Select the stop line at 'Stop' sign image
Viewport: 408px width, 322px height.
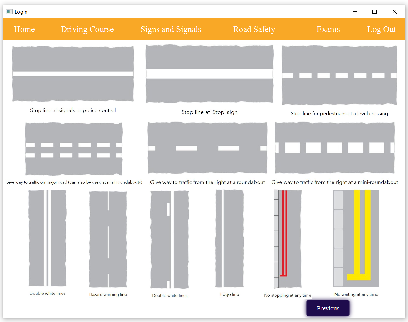[x=209, y=74]
